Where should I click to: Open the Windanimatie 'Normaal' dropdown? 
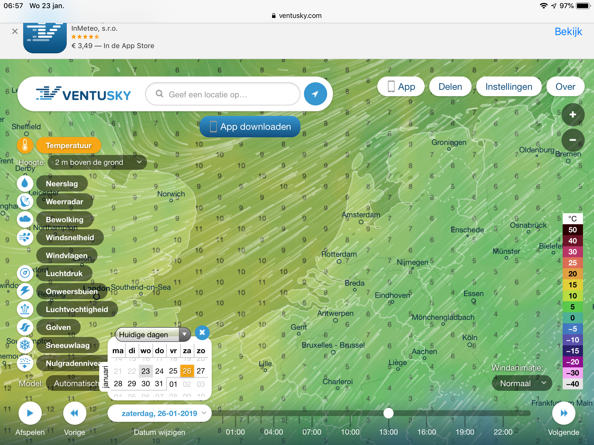(522, 383)
